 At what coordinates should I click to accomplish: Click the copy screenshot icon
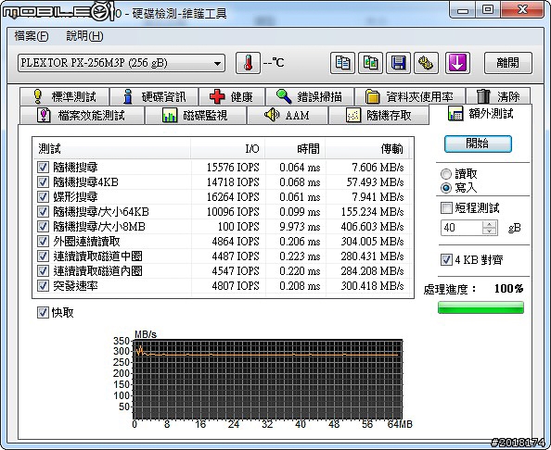coord(370,63)
